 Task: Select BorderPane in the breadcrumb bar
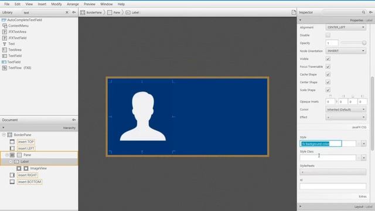[x=91, y=12]
